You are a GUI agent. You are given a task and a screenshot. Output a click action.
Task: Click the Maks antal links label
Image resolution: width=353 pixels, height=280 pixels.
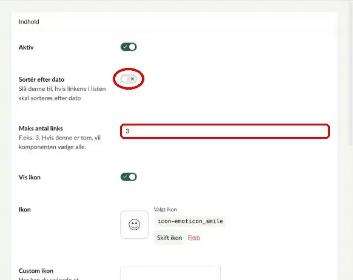tap(41, 128)
